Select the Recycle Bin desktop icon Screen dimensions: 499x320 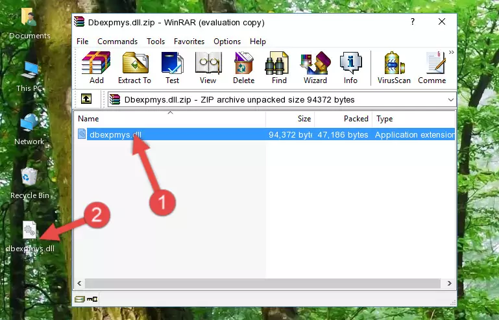click(x=30, y=183)
